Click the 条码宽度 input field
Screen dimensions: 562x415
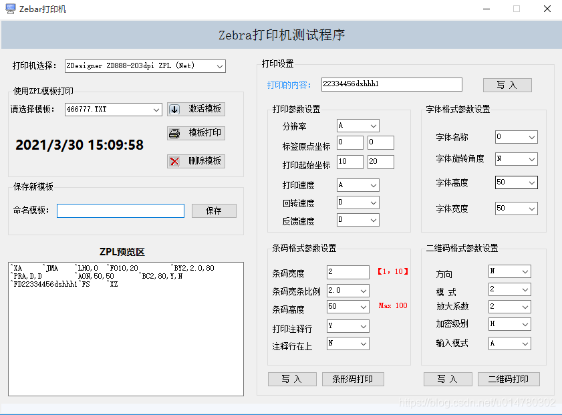pyautogui.click(x=348, y=272)
